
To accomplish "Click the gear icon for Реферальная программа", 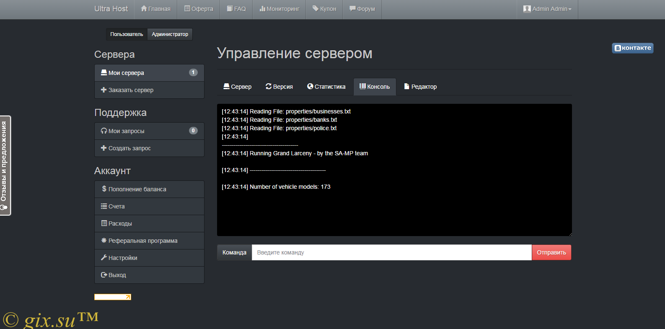I will coord(104,240).
